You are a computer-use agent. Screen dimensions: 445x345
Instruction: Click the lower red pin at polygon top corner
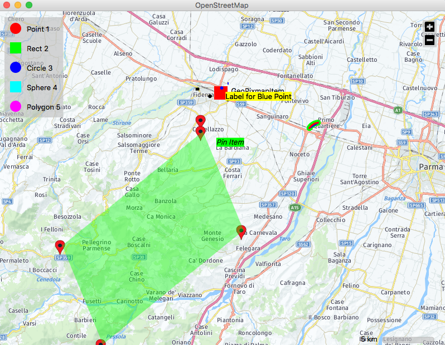(x=201, y=133)
